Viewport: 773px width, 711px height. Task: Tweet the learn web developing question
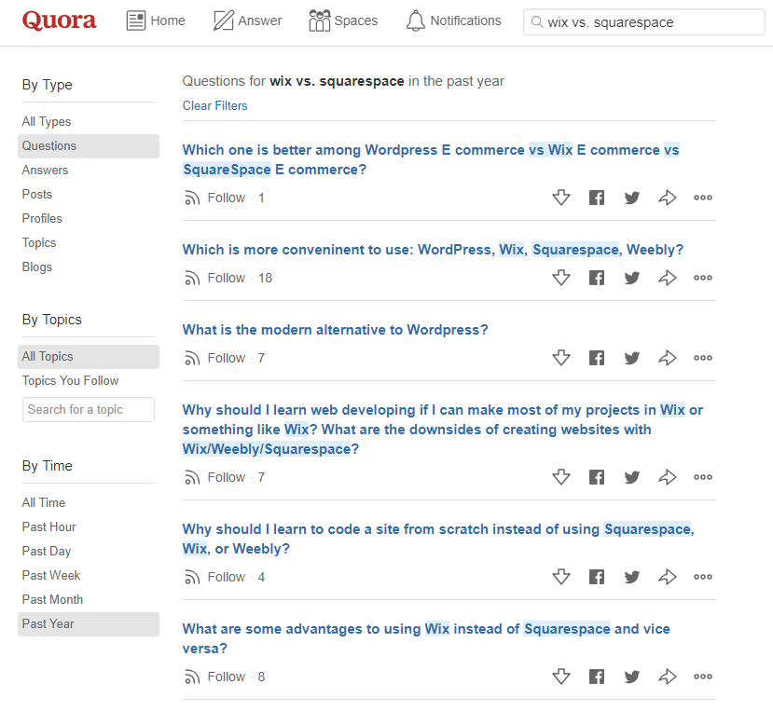tap(632, 477)
